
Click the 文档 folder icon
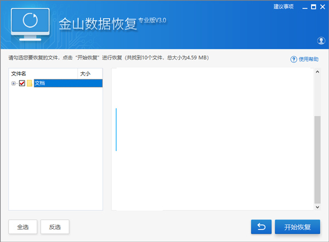(x=30, y=83)
